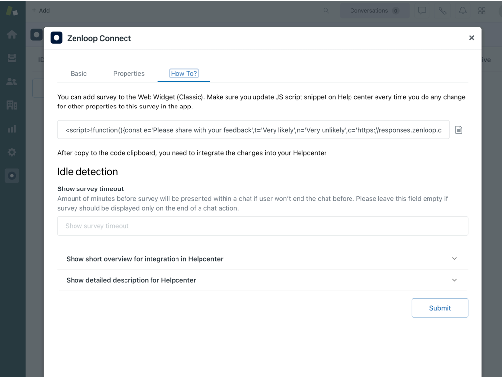The image size is (502, 377).
Task: Open the notifications bell icon
Action: [462, 11]
